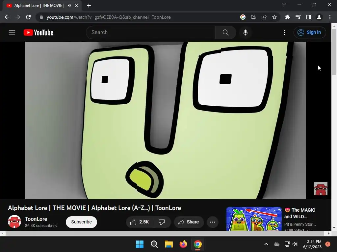Open The MAGIC and WILD video title
The image size is (337, 252).
tap(300, 213)
